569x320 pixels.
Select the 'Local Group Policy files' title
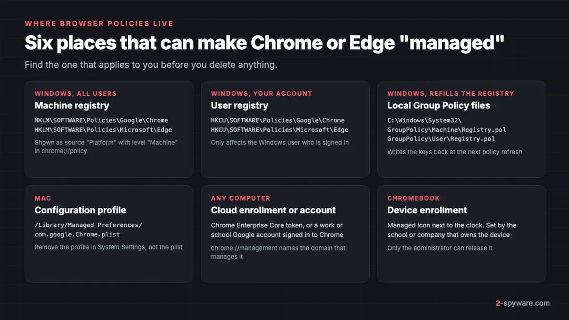(439, 105)
